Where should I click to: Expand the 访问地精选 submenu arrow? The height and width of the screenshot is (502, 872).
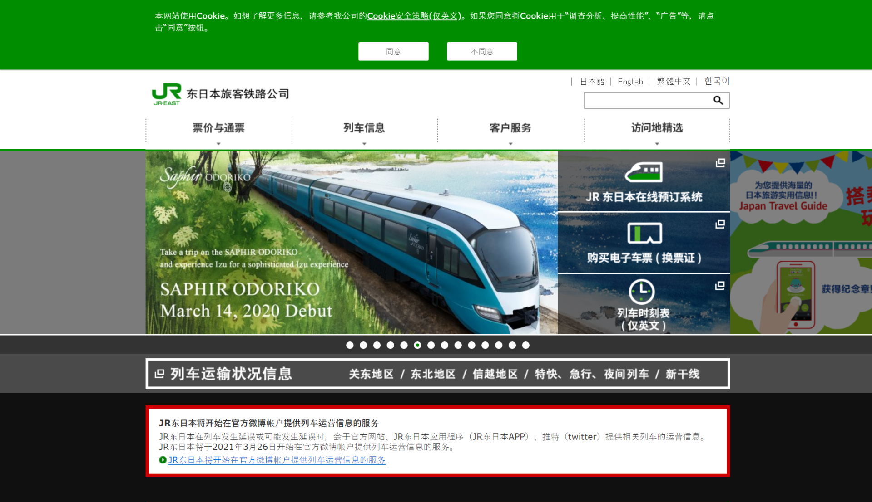pyautogui.click(x=657, y=143)
